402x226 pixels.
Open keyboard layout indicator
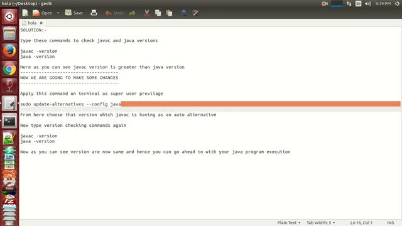(358, 4)
